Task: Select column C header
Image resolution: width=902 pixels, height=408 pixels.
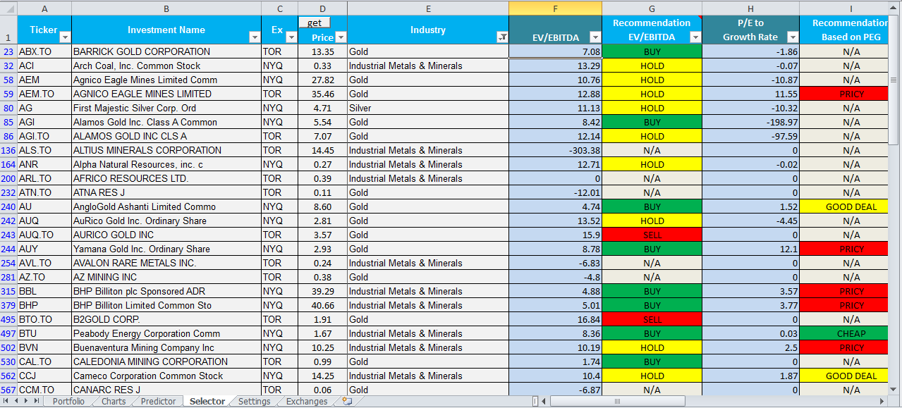Action: tap(279, 8)
